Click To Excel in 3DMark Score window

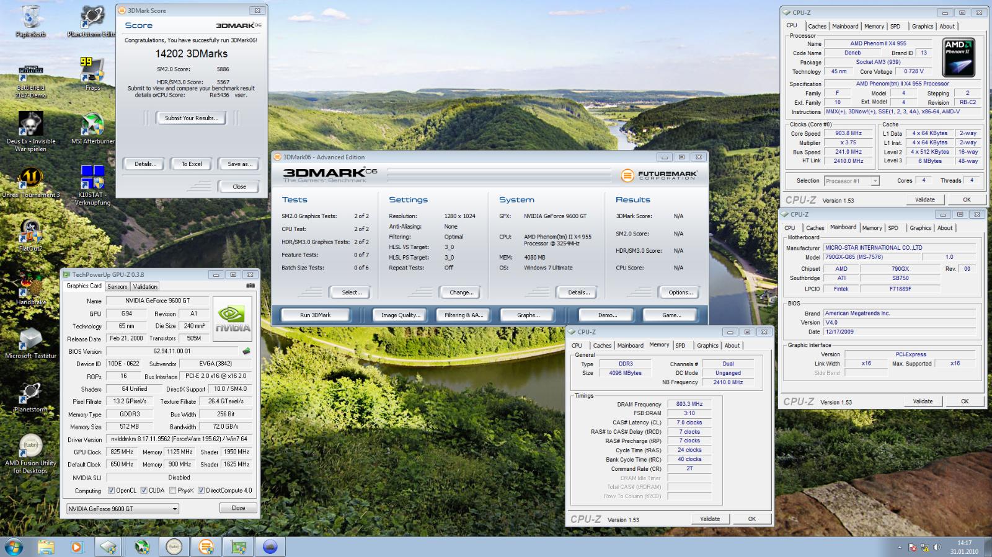coord(192,164)
